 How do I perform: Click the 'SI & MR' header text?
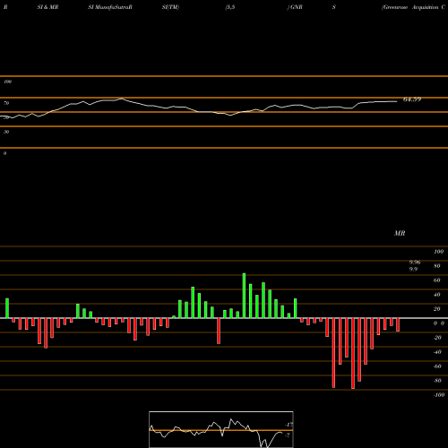(x=47, y=7)
